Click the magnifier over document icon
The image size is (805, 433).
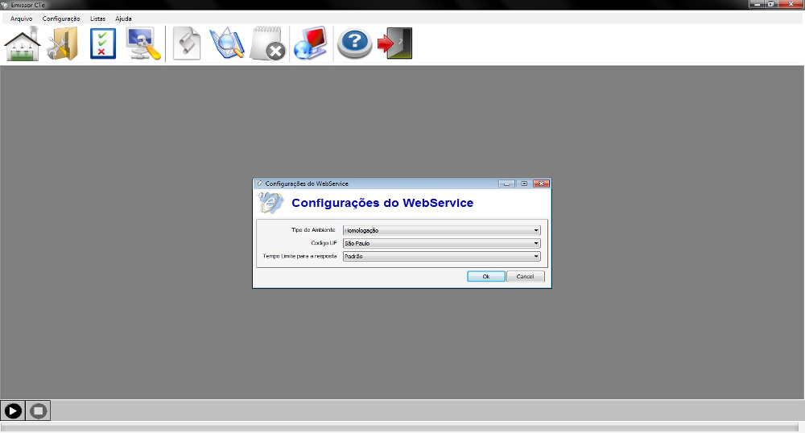coord(226,44)
